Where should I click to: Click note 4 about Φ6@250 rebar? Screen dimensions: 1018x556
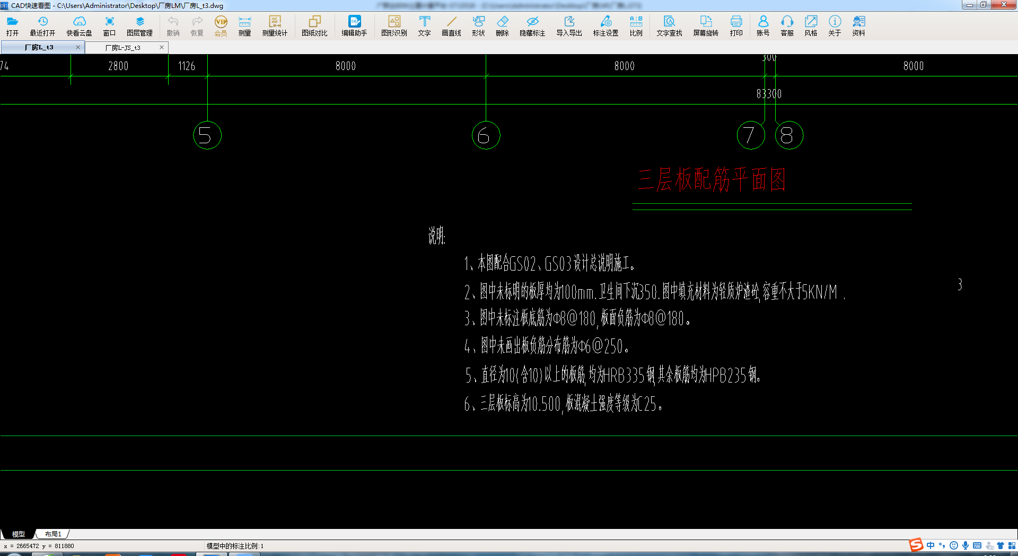click(547, 346)
